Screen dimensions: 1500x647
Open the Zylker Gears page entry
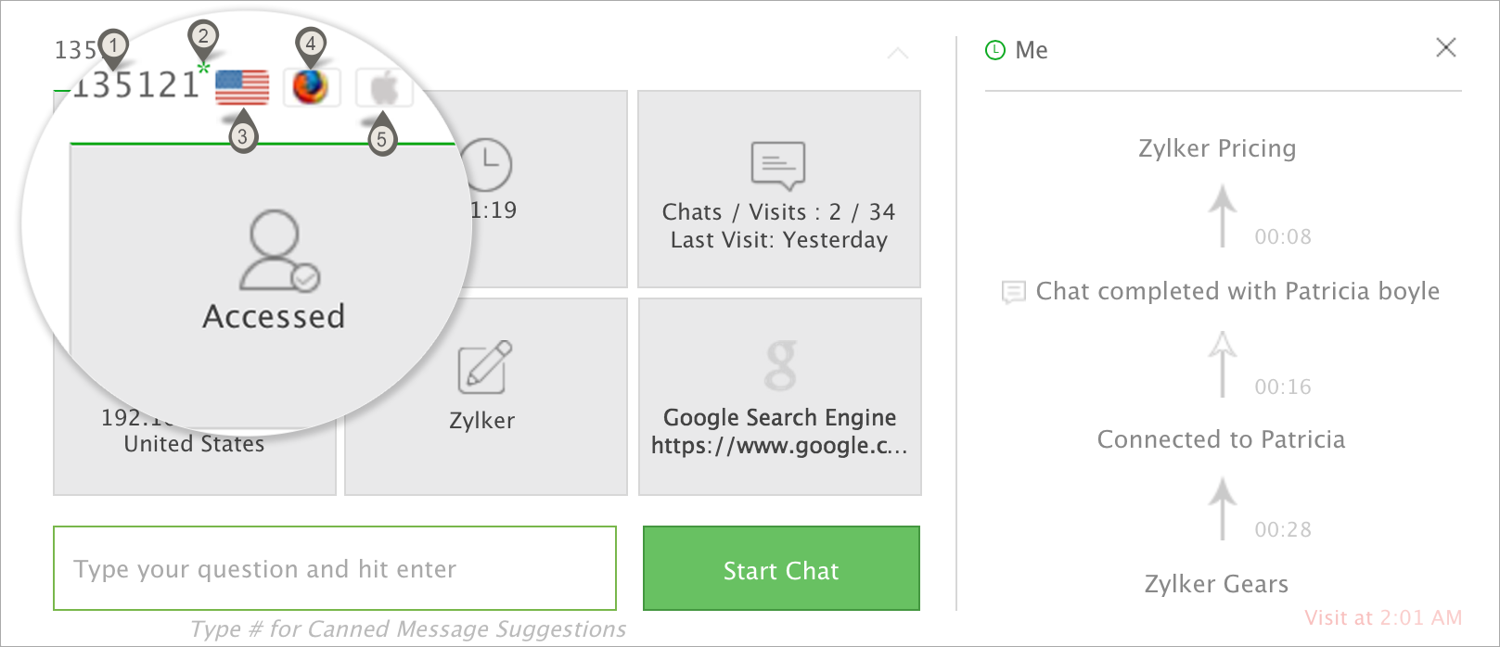[x=1216, y=584]
